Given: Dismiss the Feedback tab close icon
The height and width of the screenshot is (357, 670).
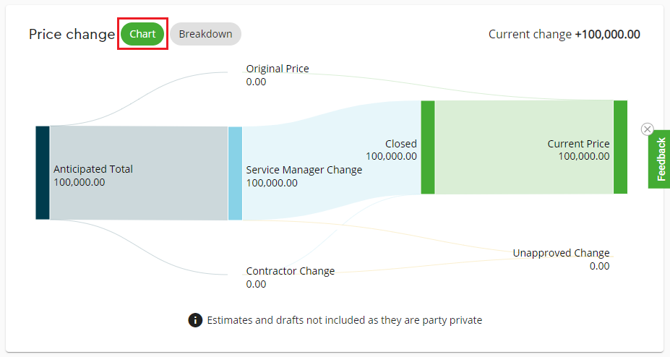Looking at the screenshot, I should [x=647, y=129].
